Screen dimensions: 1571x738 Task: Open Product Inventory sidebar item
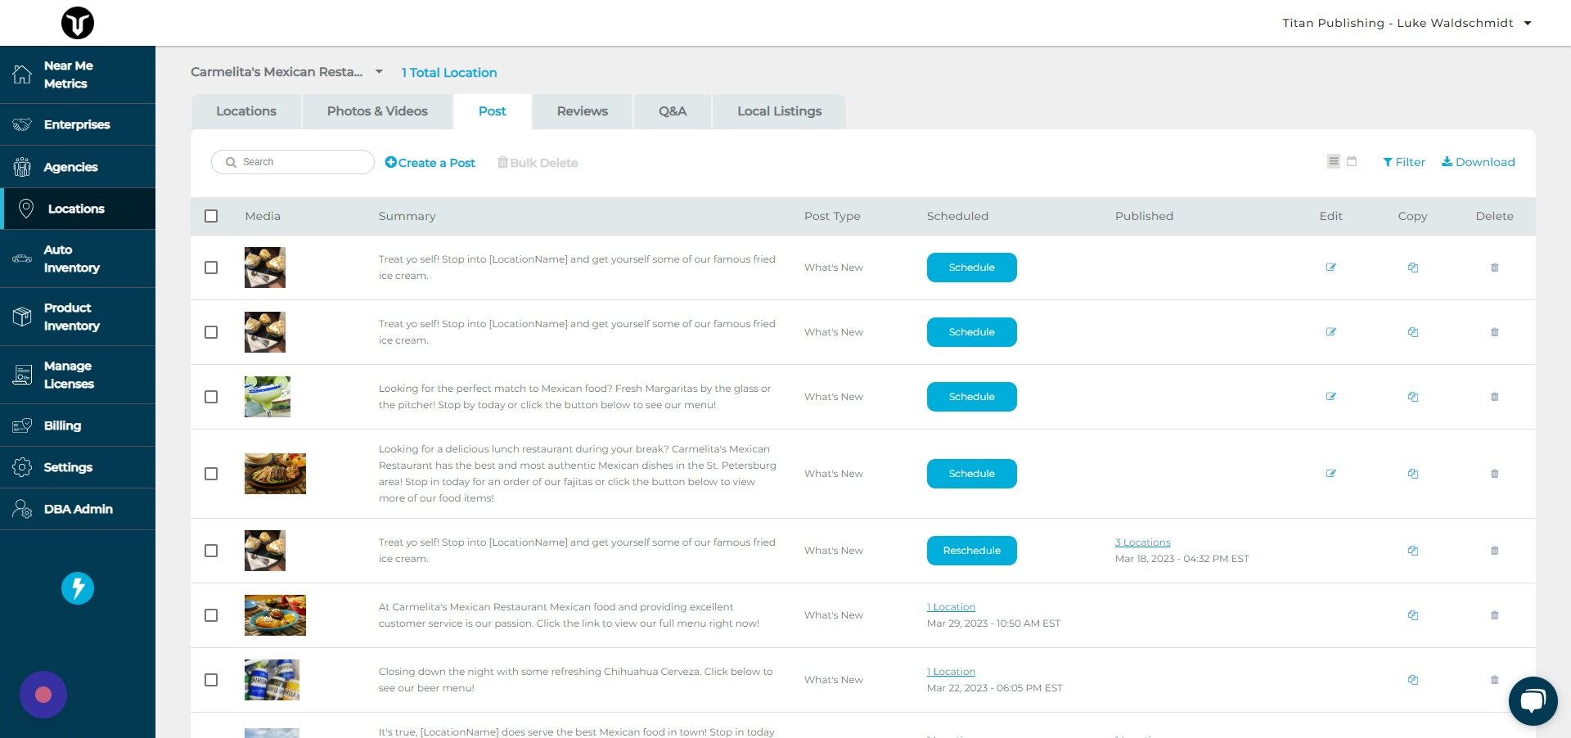(78, 317)
